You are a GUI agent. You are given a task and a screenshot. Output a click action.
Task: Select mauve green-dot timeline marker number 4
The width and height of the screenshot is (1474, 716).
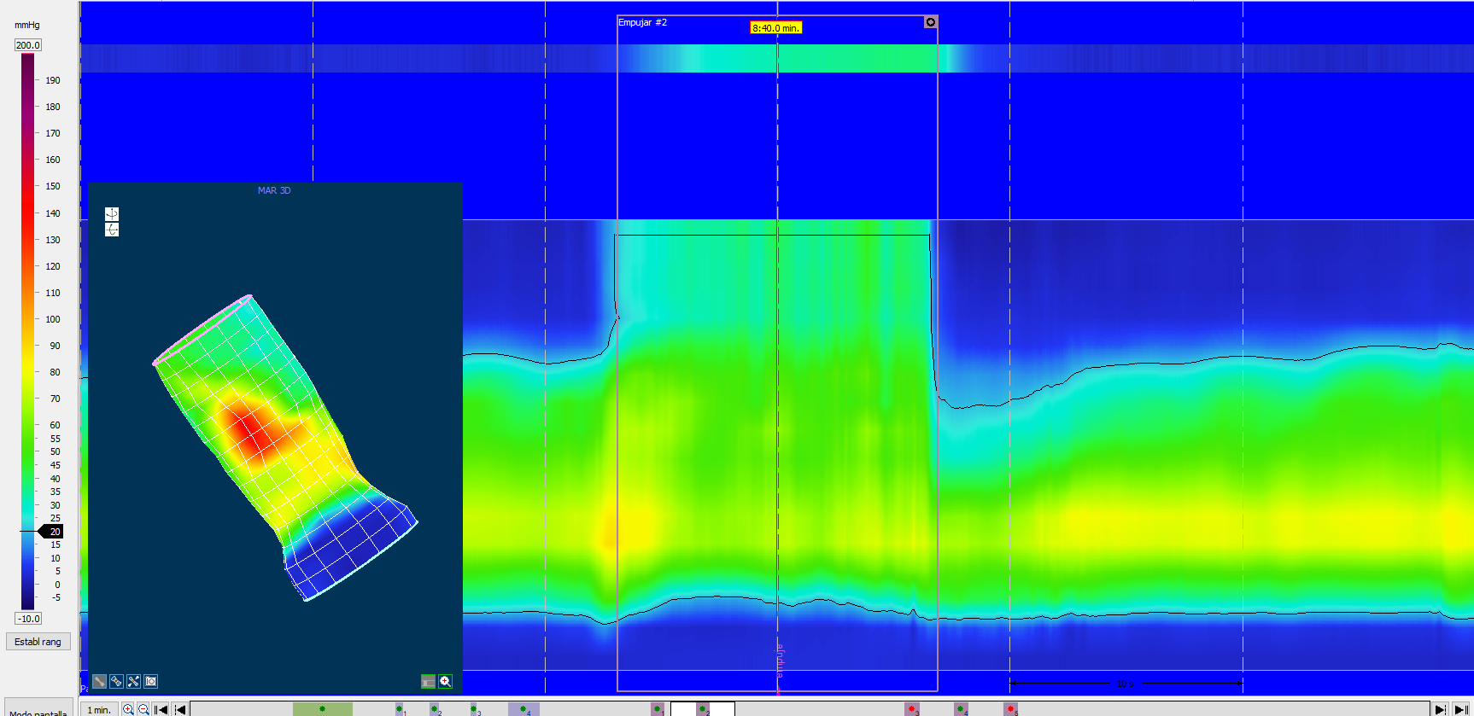(961, 709)
